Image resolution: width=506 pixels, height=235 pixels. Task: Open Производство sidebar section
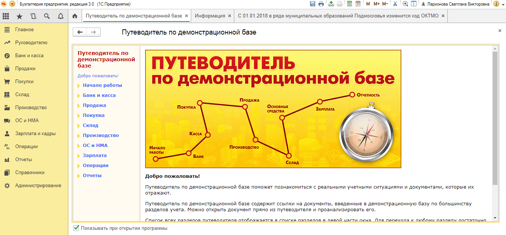pyautogui.click(x=31, y=108)
